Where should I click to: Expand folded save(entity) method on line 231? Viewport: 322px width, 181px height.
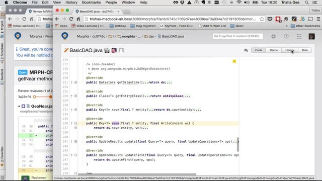point(76,110)
